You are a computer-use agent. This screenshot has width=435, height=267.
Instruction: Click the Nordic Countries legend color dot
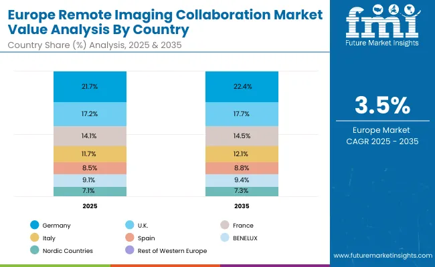tap(35, 250)
